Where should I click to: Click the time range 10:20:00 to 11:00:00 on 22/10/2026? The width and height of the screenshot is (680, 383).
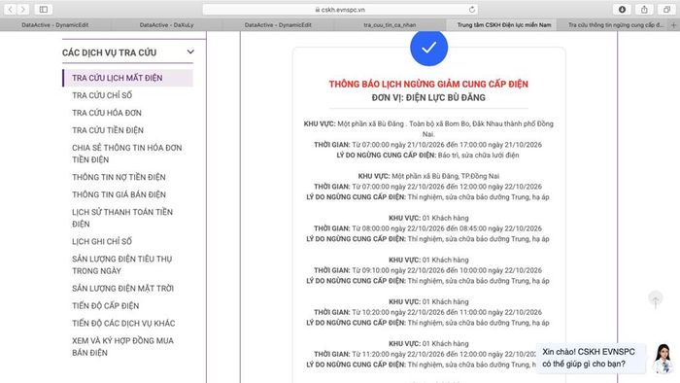428,312
